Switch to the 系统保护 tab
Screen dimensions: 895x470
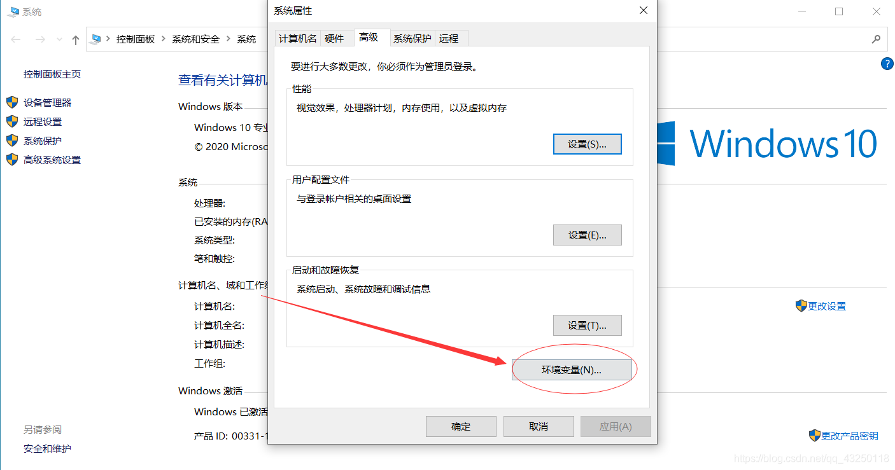[x=412, y=38]
